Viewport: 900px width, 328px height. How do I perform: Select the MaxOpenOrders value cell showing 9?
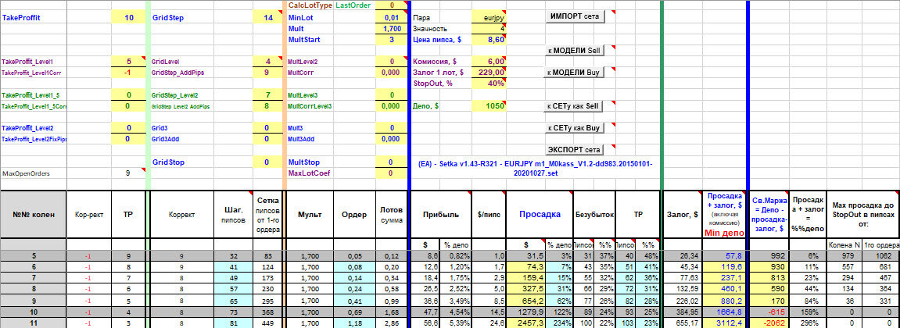pos(129,173)
